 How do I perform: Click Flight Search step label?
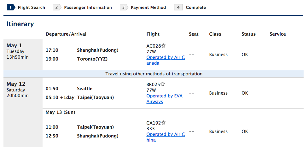click(x=32, y=8)
